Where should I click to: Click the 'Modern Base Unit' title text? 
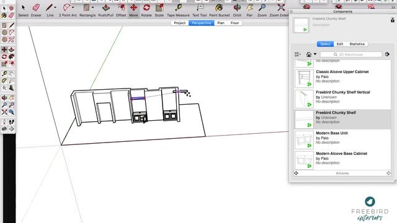[332, 133]
